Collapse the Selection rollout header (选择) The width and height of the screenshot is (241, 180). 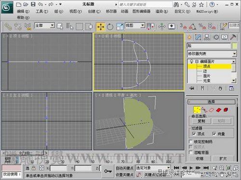[x=212, y=102]
